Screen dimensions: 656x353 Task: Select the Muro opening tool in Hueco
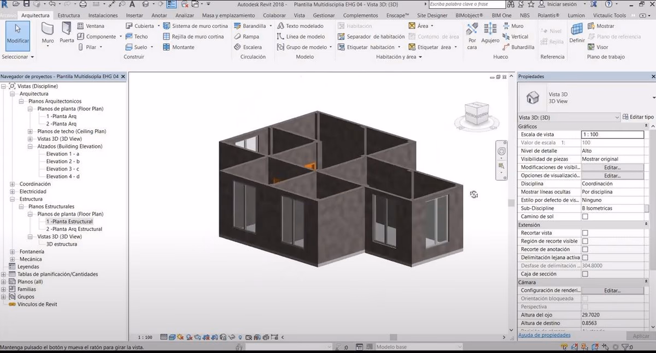[512, 26]
